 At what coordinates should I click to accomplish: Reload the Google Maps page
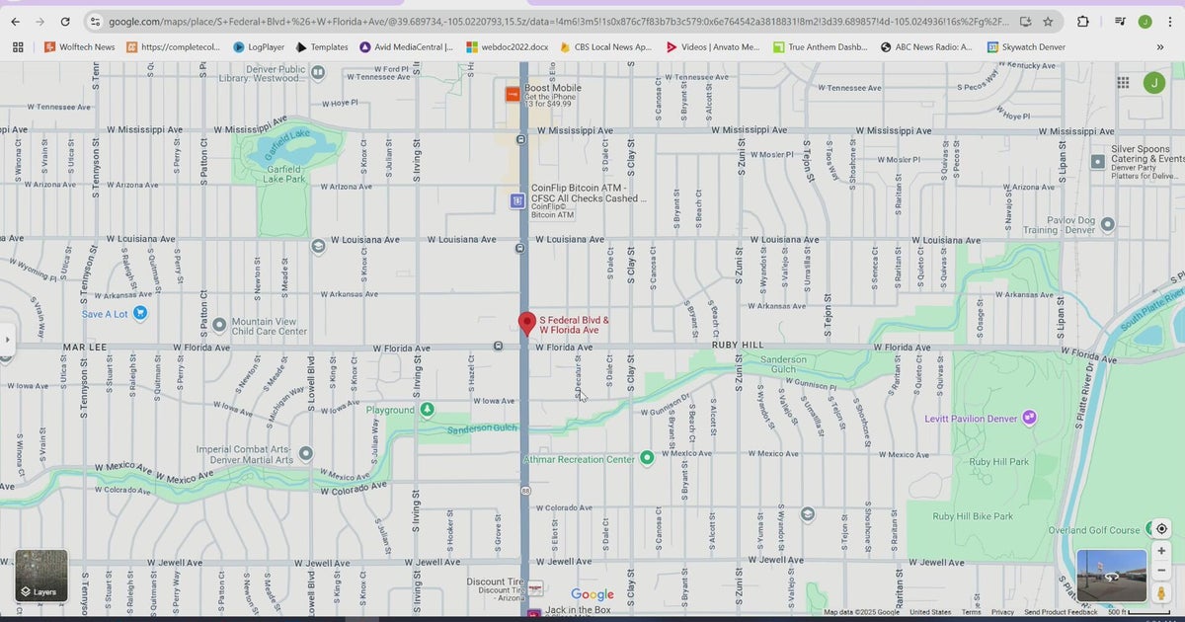[65, 22]
